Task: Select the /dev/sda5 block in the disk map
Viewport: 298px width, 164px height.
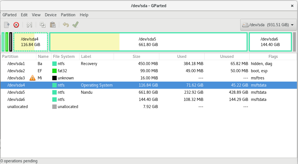Action: click(x=148, y=42)
